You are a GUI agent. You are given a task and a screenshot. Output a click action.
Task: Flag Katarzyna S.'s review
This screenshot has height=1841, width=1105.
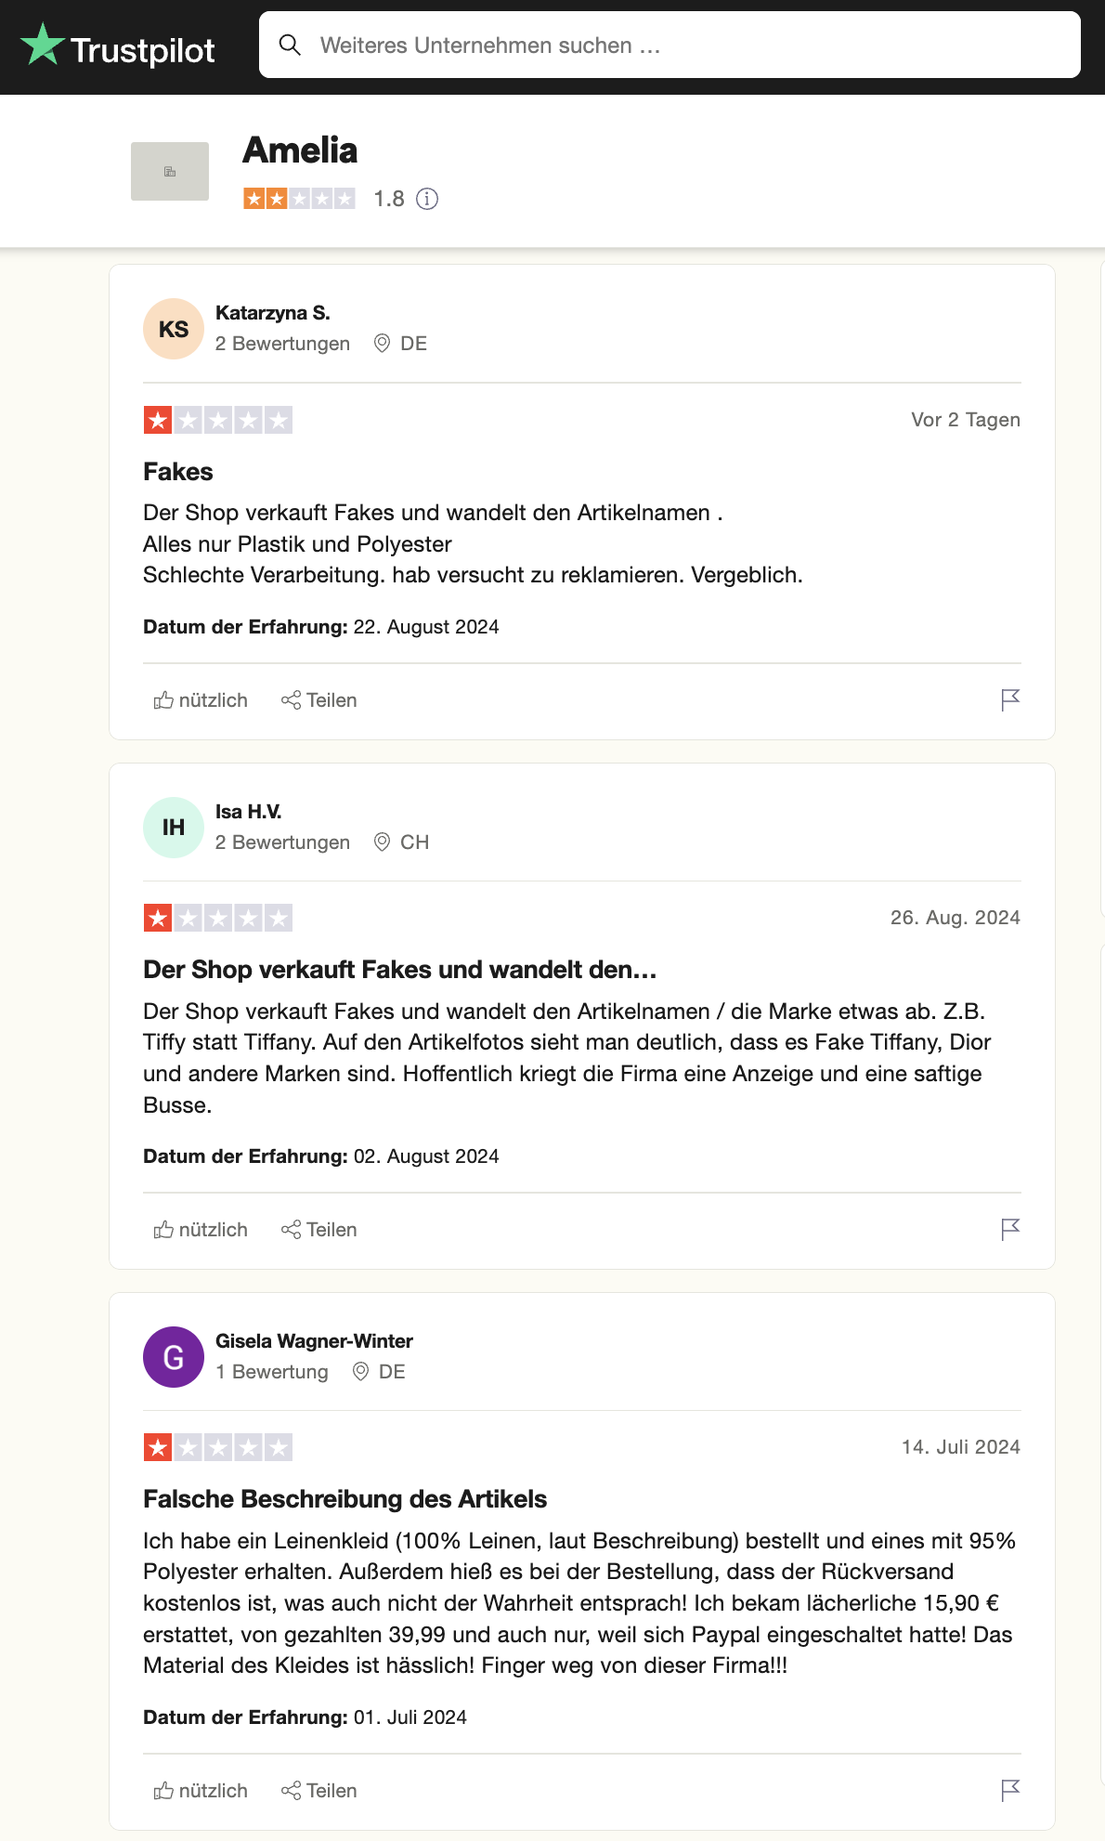point(1010,699)
